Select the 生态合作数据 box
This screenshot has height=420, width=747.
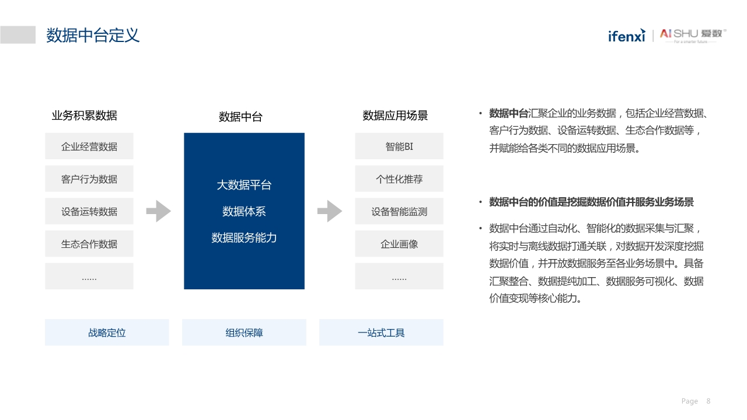pos(89,243)
